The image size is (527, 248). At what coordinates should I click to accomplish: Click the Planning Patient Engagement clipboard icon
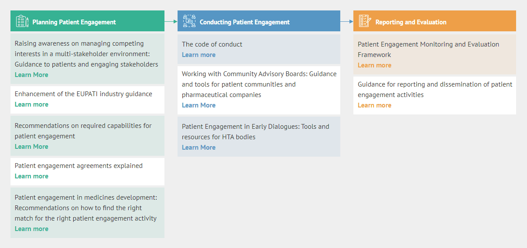pyautogui.click(x=22, y=21)
